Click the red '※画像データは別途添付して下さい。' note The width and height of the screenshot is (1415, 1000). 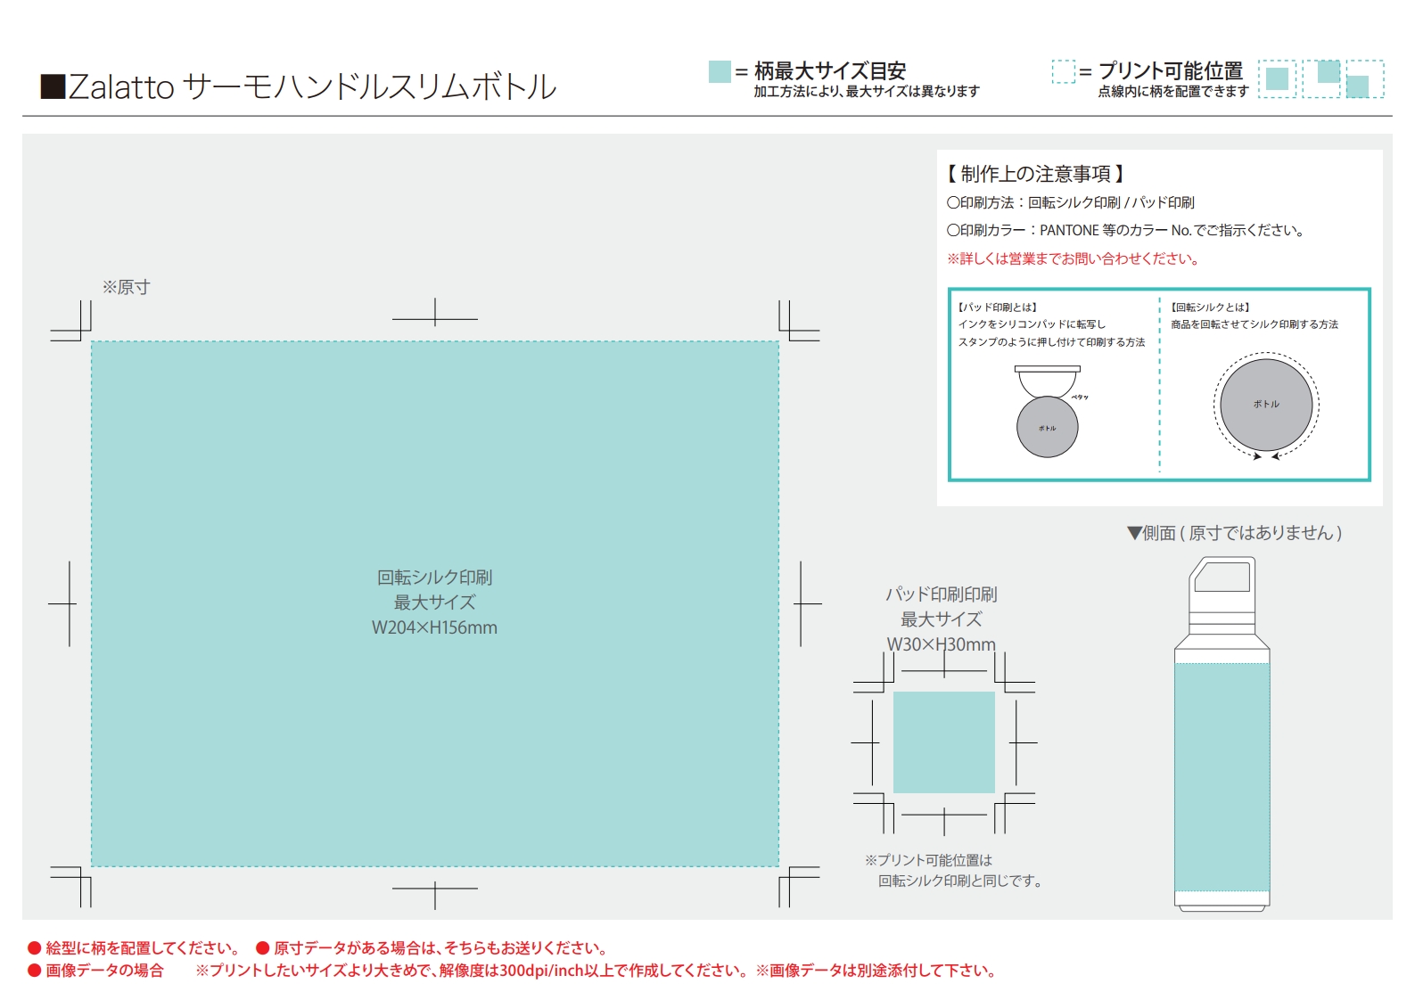coord(877,970)
